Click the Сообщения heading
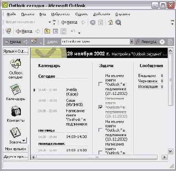This screenshot has height=171, width=176. (x=151, y=66)
